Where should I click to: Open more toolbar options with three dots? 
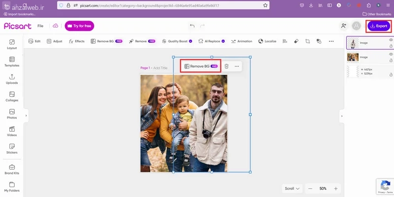click(331, 41)
